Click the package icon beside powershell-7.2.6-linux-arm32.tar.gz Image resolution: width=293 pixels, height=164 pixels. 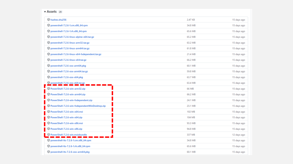click(x=49, y=43)
